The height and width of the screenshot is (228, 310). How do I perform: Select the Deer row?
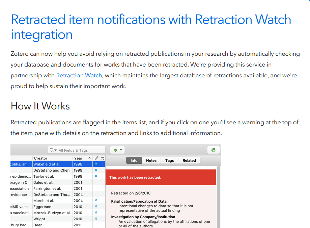point(58,225)
